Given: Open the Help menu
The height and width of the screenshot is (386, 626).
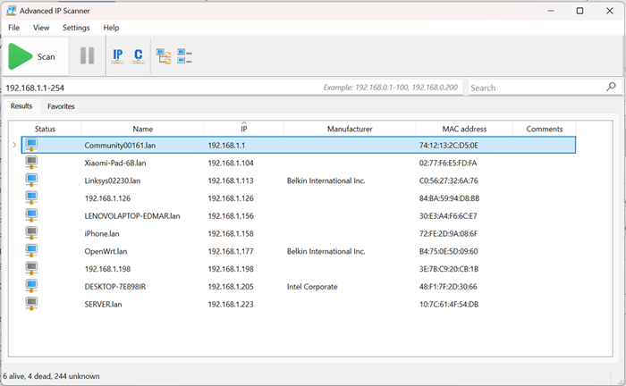Looking at the screenshot, I should coord(111,28).
